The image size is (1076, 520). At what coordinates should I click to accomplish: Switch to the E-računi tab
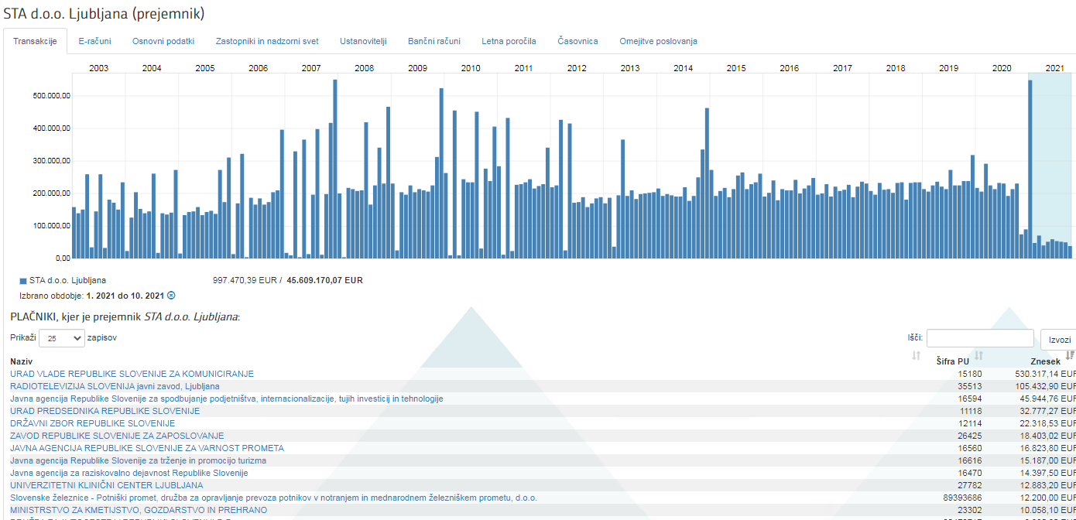94,41
